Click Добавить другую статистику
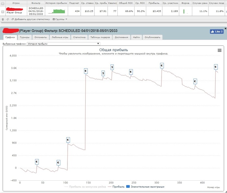This screenshot has height=193, width=227. click(x=31, y=19)
